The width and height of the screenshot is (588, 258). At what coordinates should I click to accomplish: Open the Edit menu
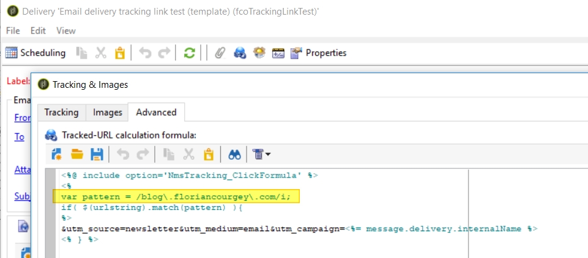(x=38, y=30)
